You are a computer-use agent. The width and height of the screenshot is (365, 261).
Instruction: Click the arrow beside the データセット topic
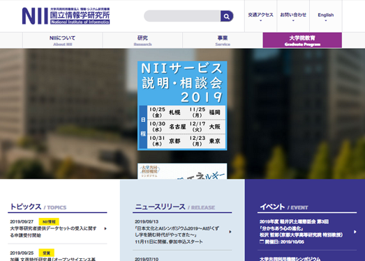[x=105, y=229]
